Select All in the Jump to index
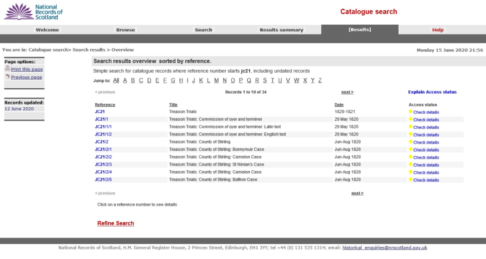The width and height of the screenshot is (486, 259). coord(116,80)
